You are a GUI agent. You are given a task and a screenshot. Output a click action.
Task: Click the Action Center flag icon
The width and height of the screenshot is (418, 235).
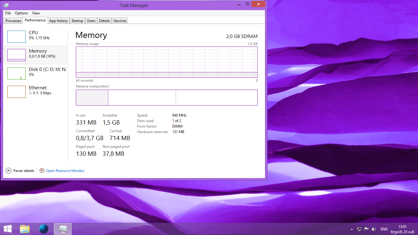366,229
